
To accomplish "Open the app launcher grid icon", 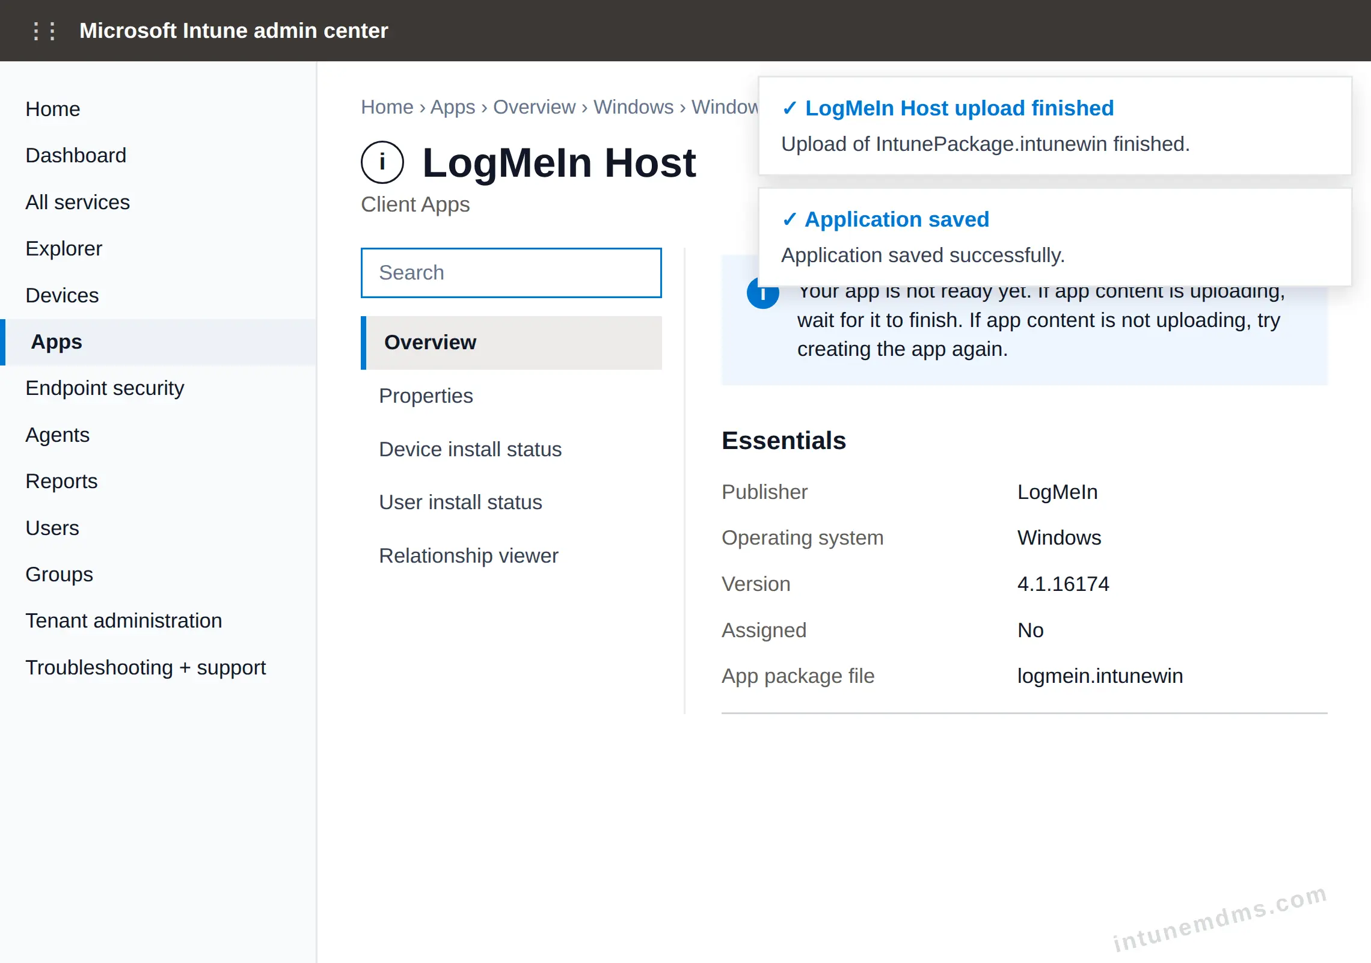I will 44,31.
